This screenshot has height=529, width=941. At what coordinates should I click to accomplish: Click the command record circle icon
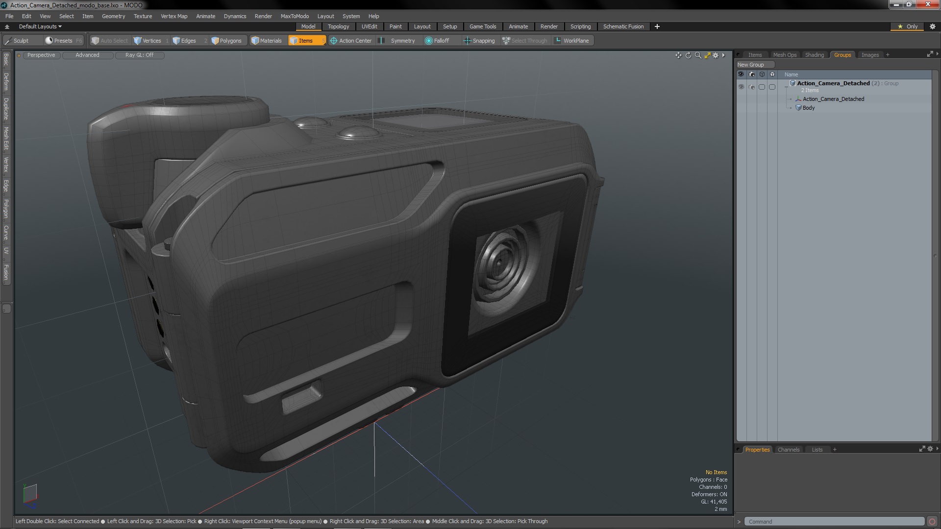(932, 522)
